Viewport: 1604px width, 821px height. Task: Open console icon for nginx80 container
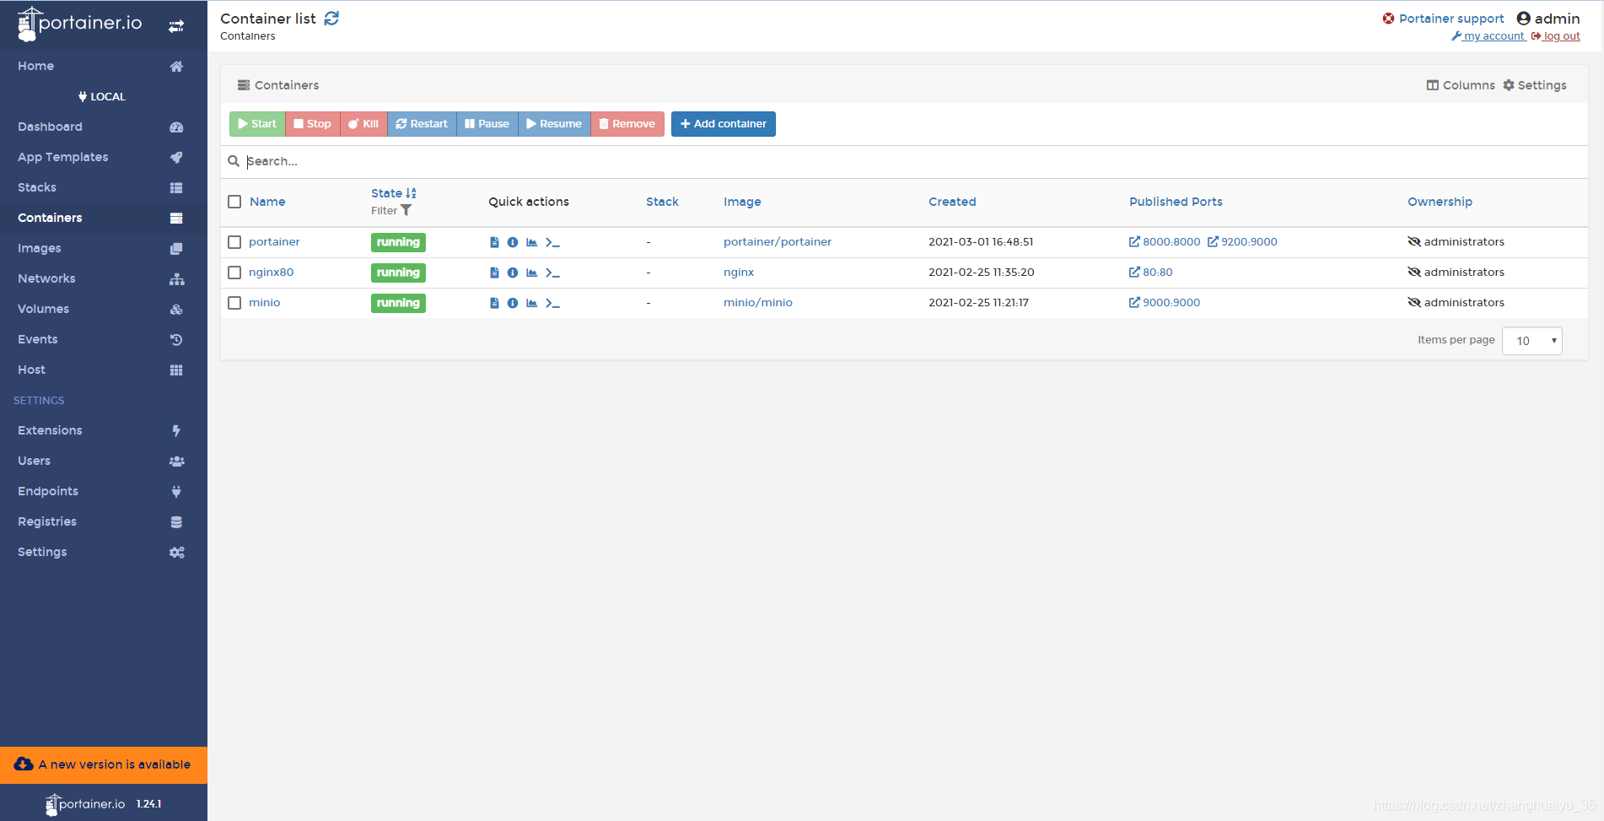(x=552, y=273)
